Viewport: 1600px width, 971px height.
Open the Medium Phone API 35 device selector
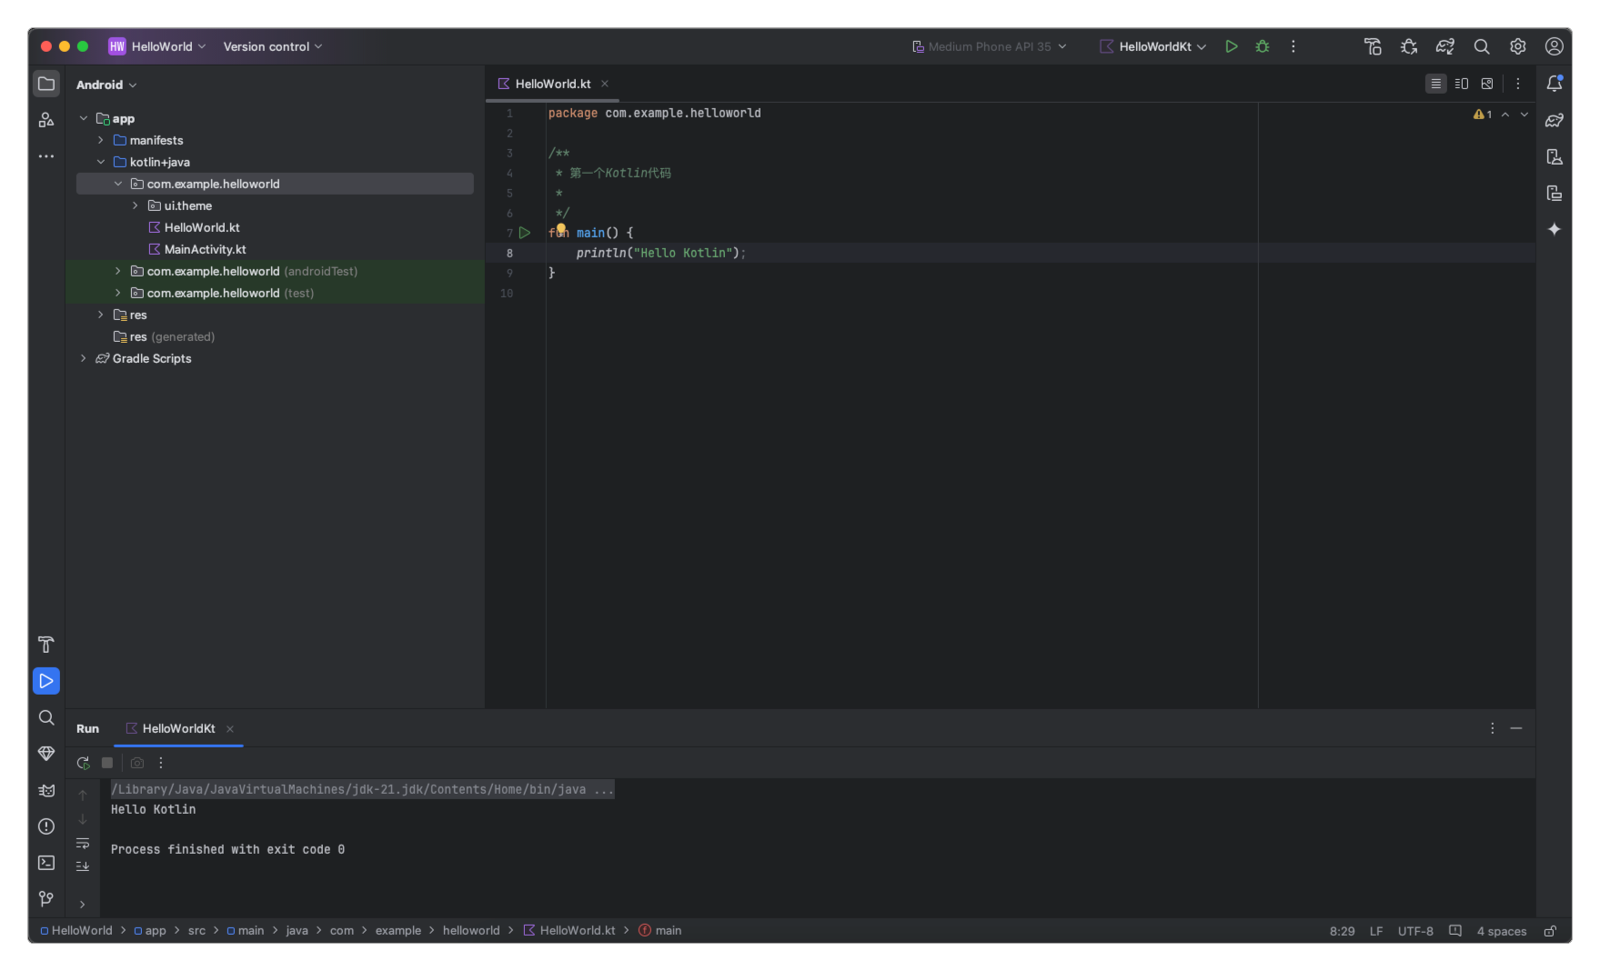(989, 46)
